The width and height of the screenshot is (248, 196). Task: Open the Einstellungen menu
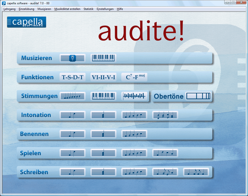[105, 9]
